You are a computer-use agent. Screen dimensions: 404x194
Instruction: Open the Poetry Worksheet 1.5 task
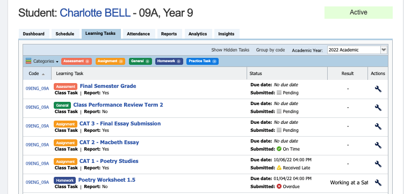pyautogui.click(x=107, y=180)
